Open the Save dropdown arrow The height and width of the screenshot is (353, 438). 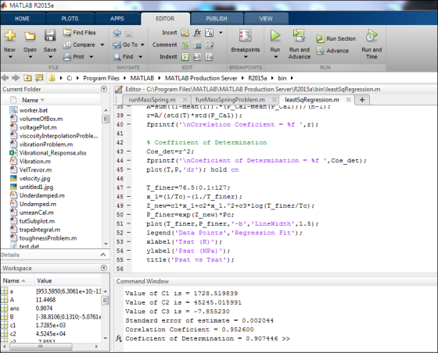(x=50, y=57)
